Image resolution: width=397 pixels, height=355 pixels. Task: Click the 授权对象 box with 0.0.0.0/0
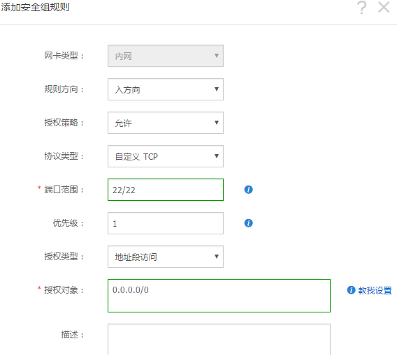click(x=219, y=296)
